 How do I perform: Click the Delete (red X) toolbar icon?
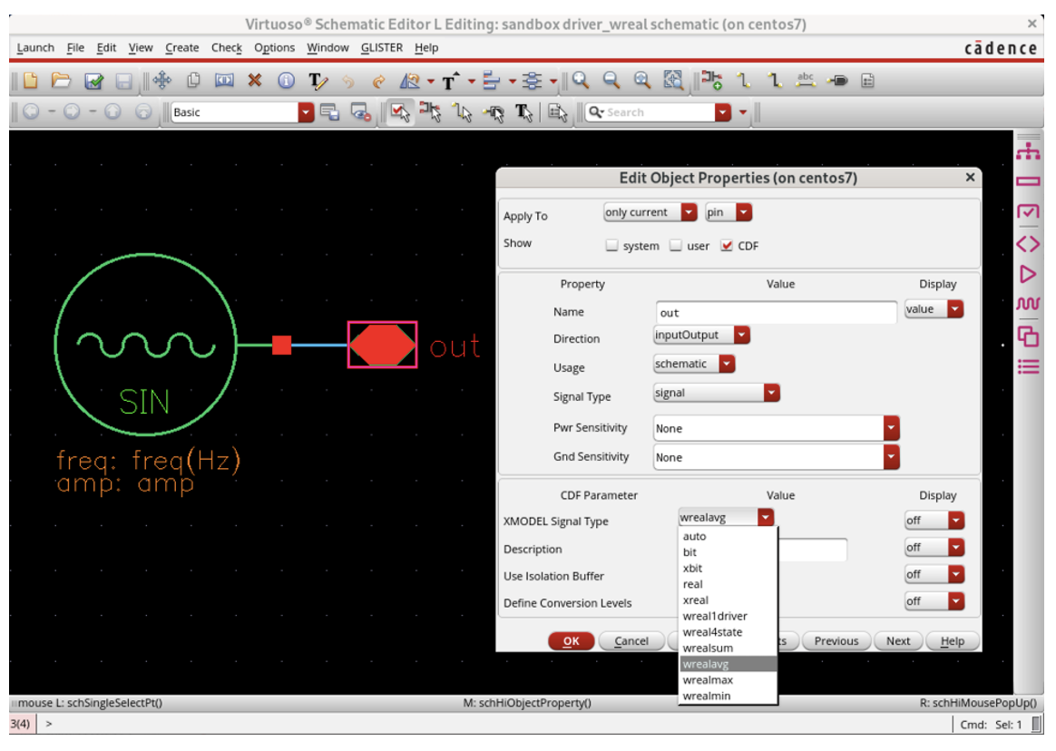[255, 82]
